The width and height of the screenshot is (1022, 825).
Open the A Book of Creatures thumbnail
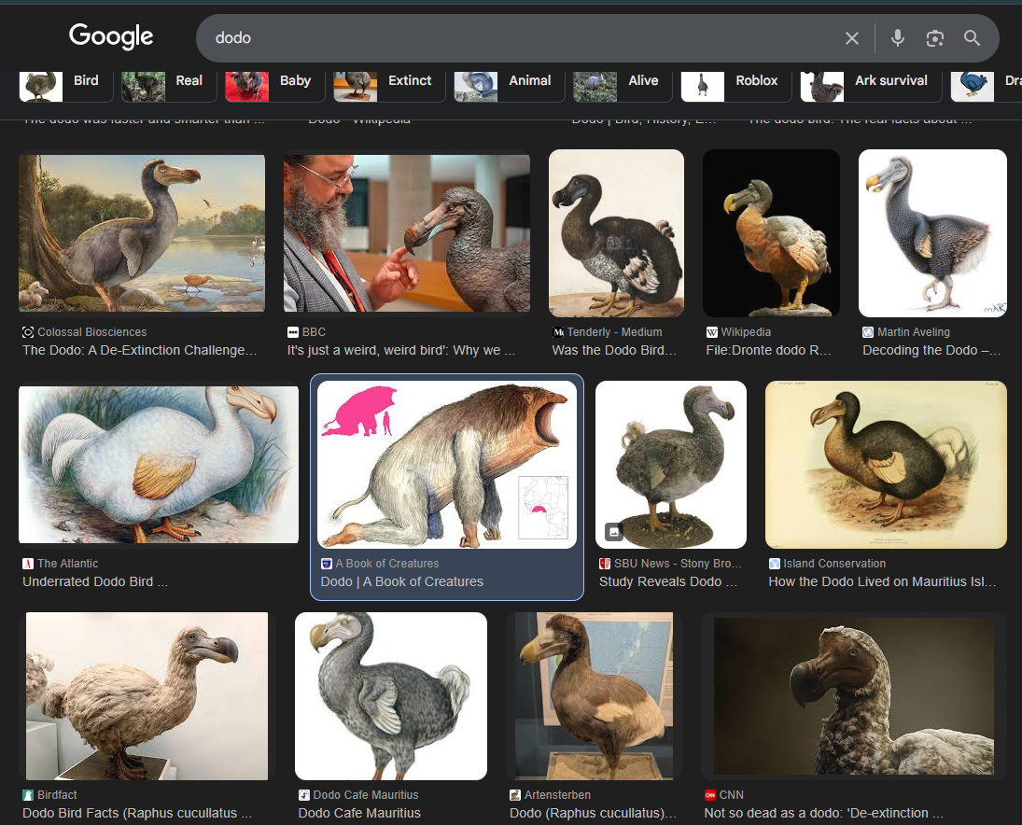point(446,464)
